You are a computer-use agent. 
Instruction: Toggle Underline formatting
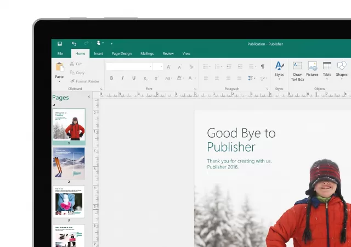(x=134, y=78)
